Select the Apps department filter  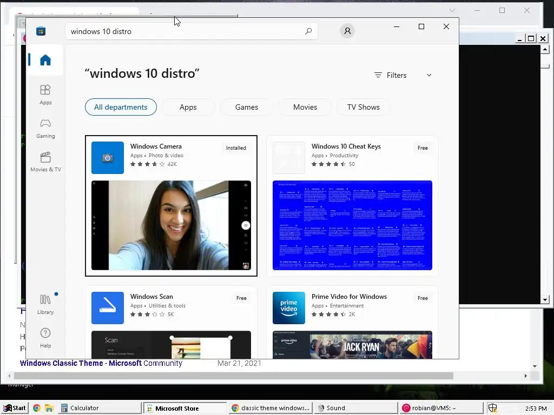click(188, 107)
